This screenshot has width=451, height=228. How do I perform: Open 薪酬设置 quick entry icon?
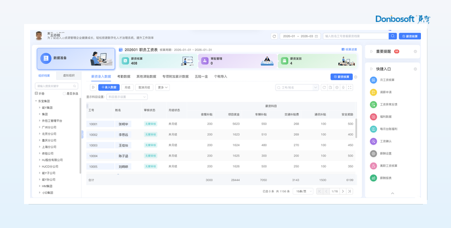[x=373, y=153]
